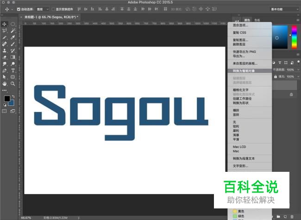Open the auto-select 图层 dropdown
Image resolution: width=301 pixels, height=220 pixels.
click(43, 9)
